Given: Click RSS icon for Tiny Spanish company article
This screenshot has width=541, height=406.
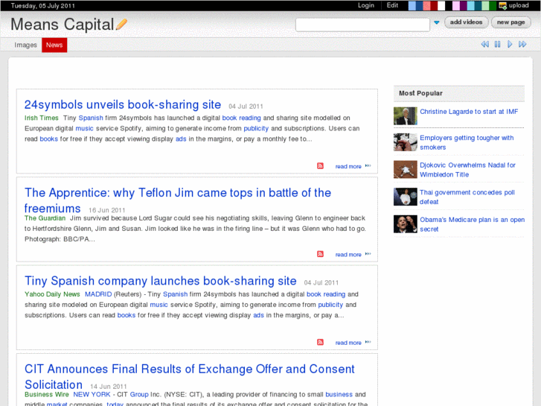Looking at the screenshot, I should (x=320, y=342).
